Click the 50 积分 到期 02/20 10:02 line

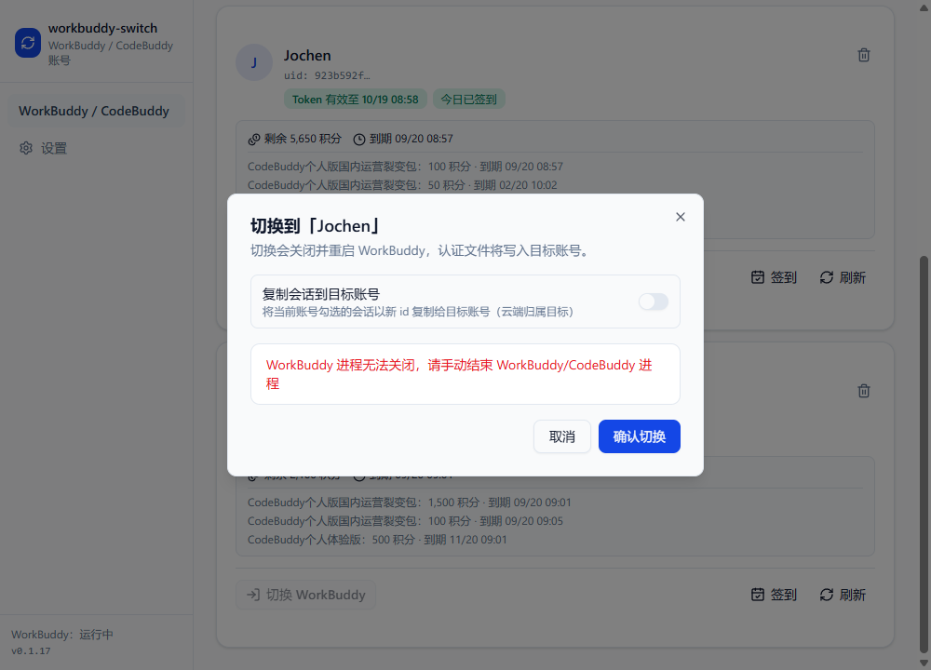coord(402,185)
